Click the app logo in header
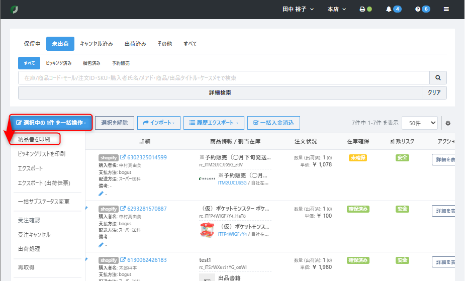The image size is (465, 281). [14, 9]
